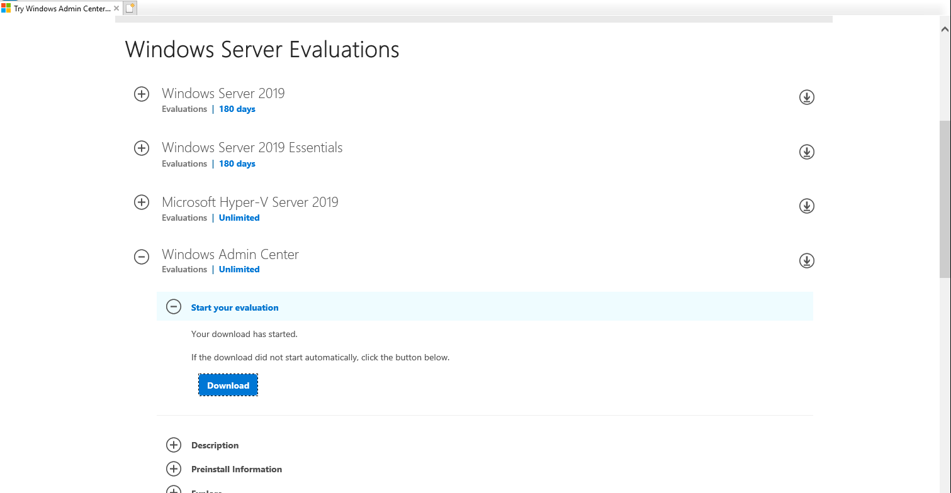Click the Windows Server 2019 Essentials download icon
The width and height of the screenshot is (951, 493).
tap(806, 152)
